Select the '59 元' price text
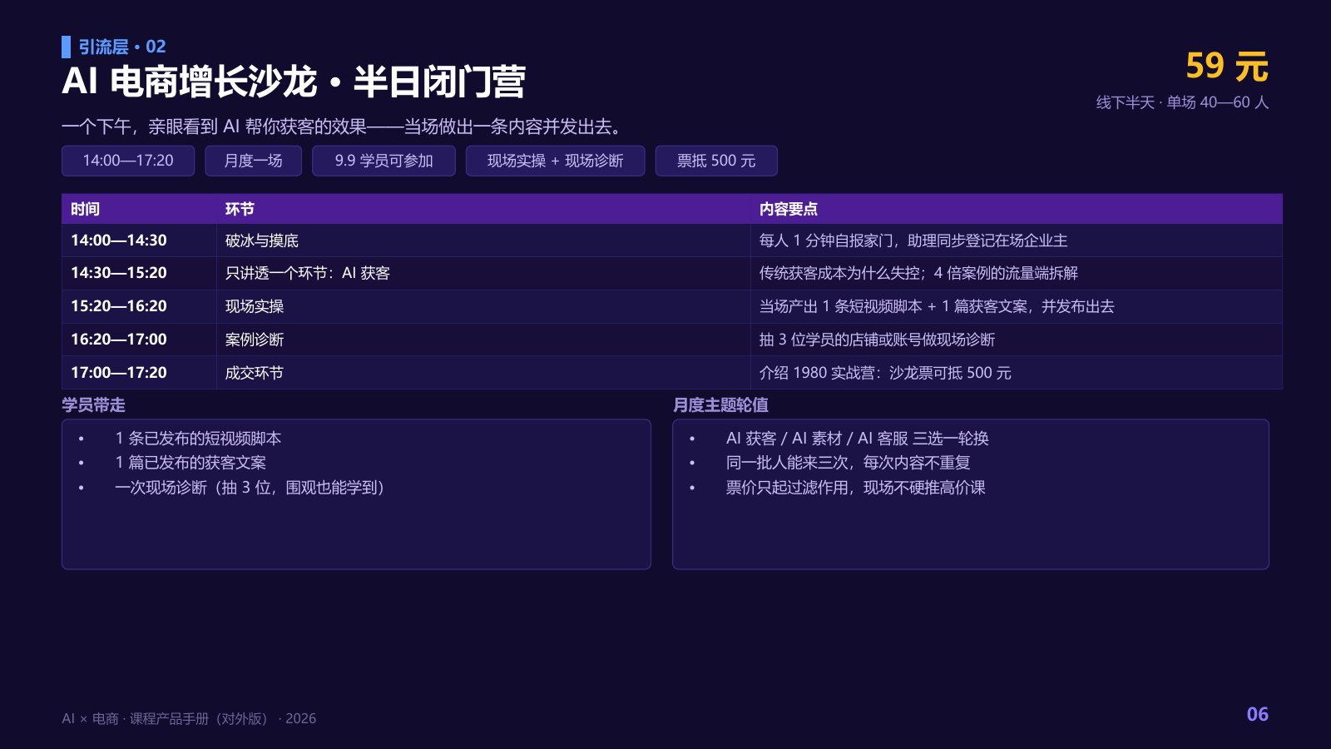 (1227, 67)
